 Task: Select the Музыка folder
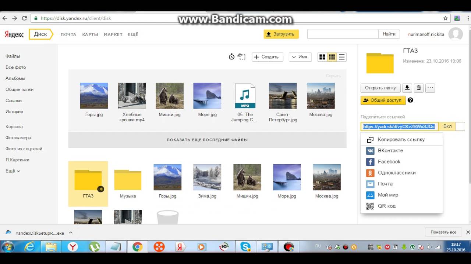pos(128,184)
